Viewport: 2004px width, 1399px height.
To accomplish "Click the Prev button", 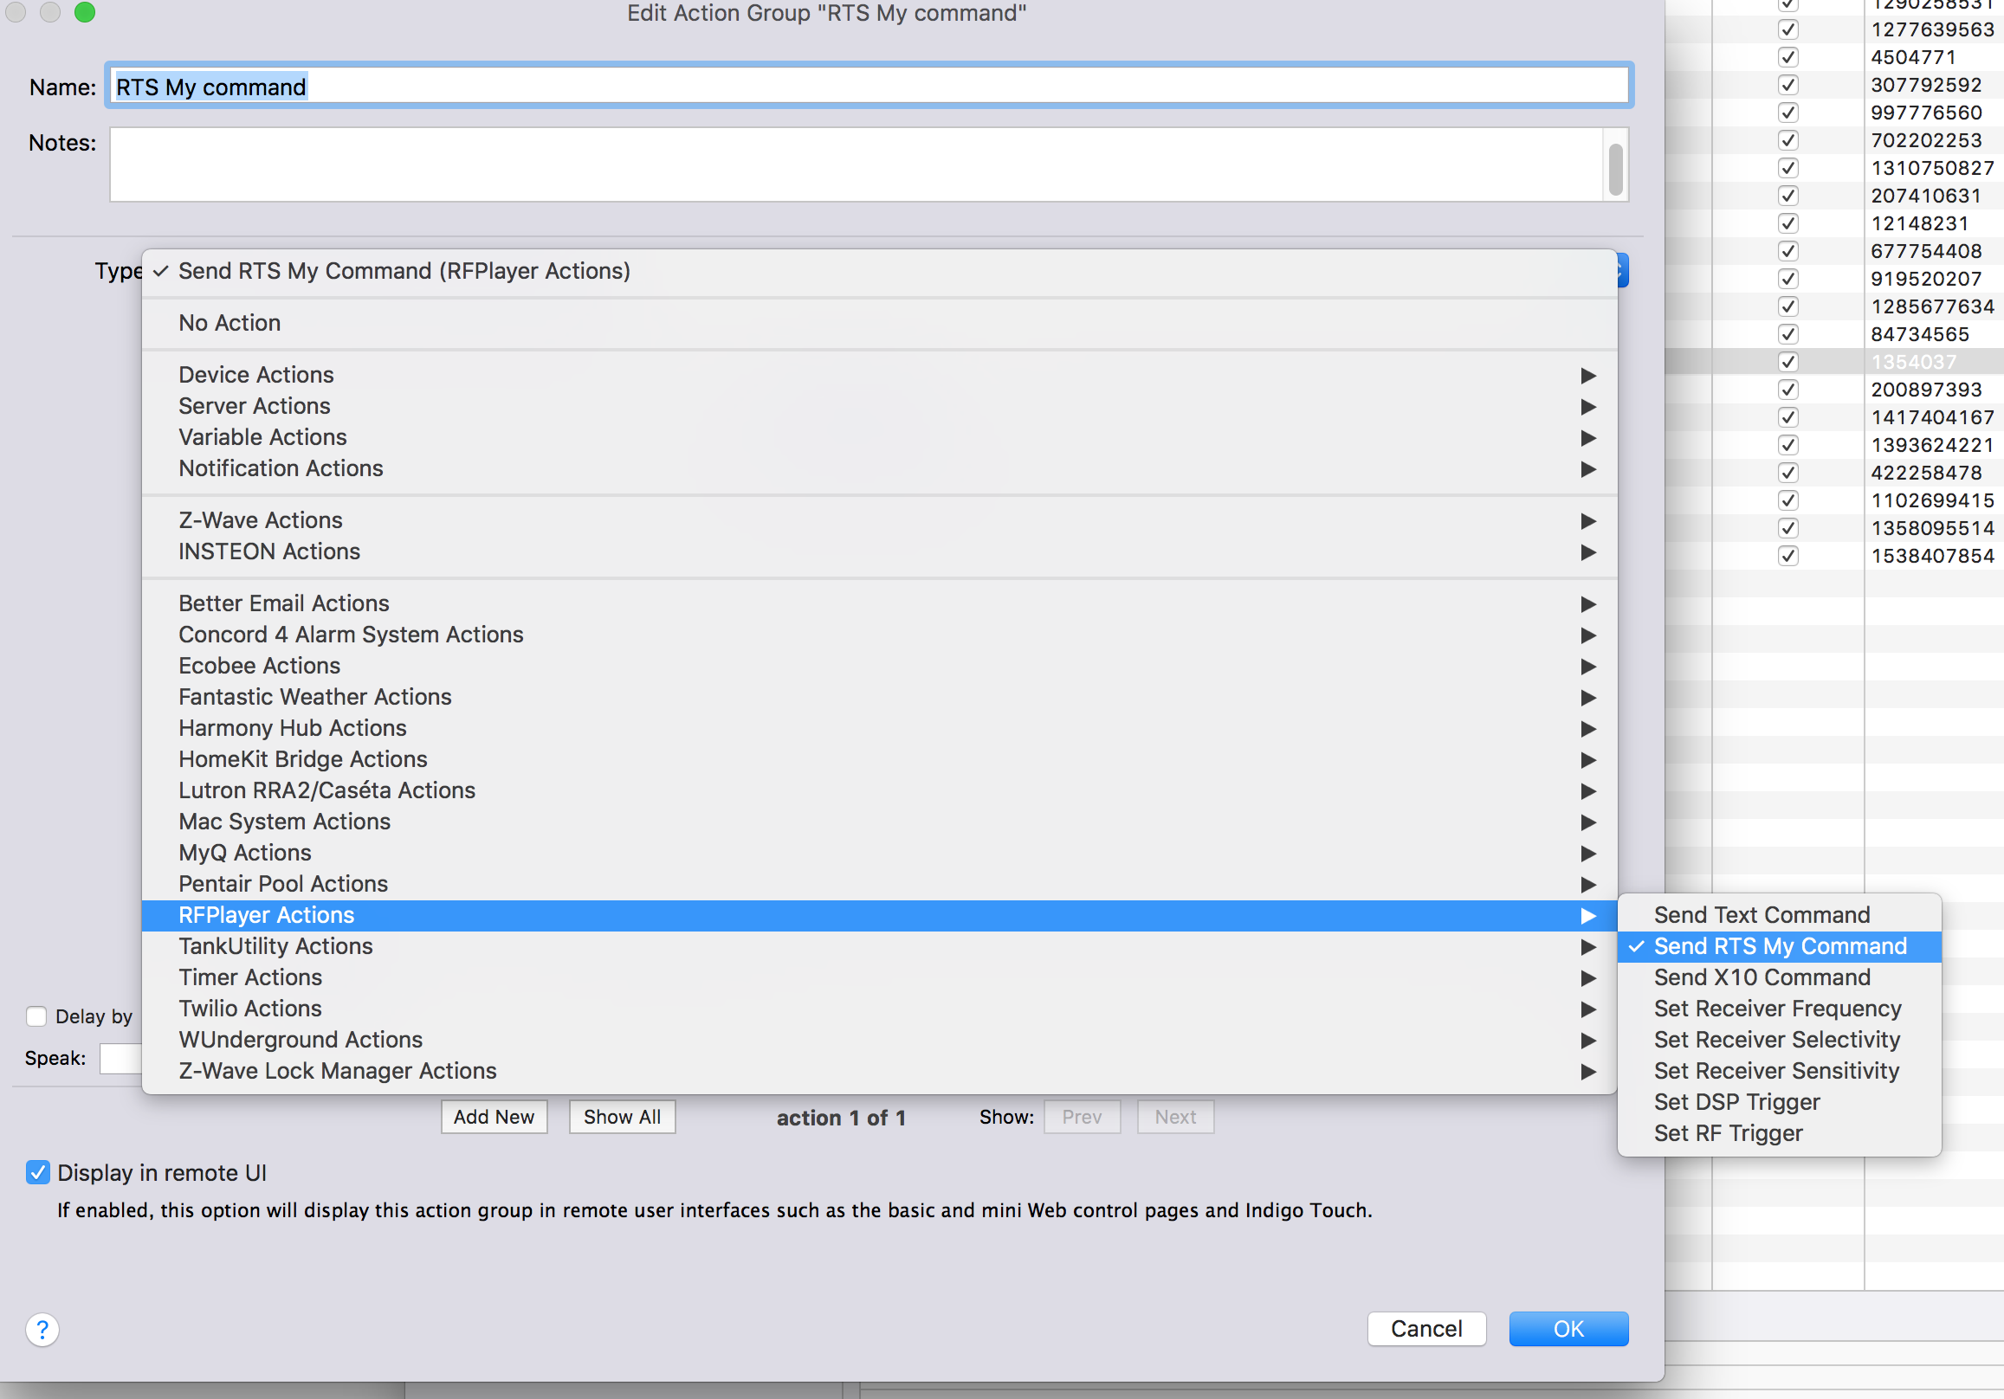I will pos(1083,1117).
